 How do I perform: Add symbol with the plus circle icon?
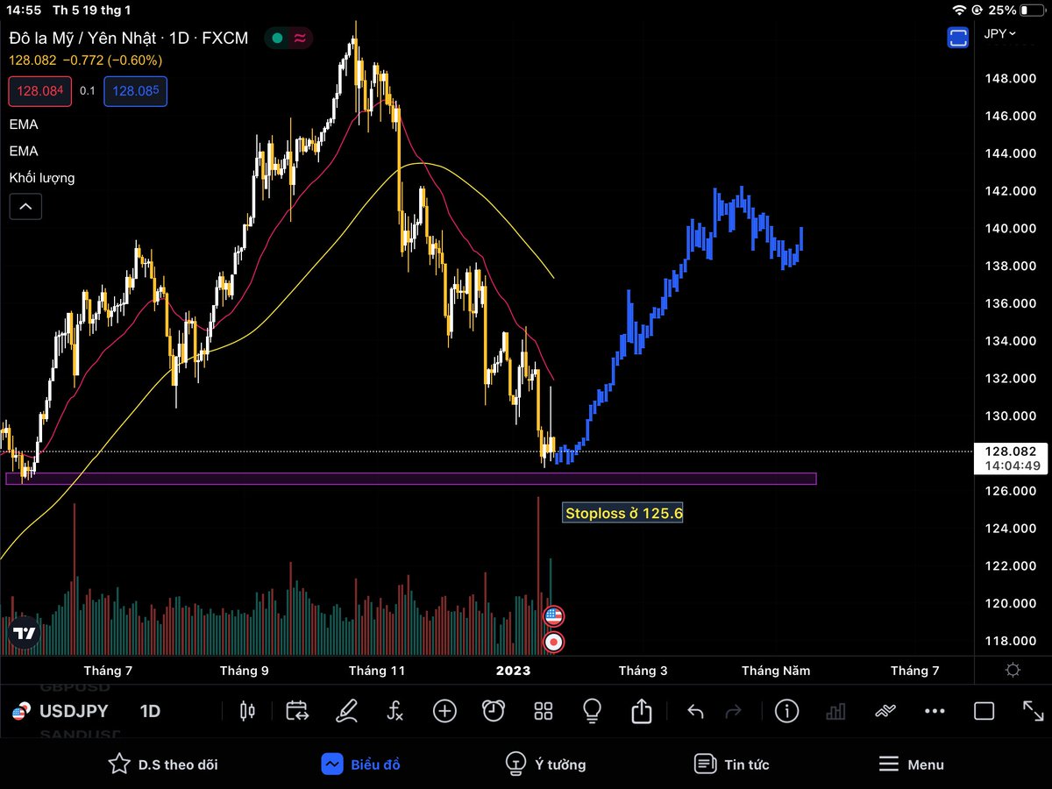tap(444, 711)
